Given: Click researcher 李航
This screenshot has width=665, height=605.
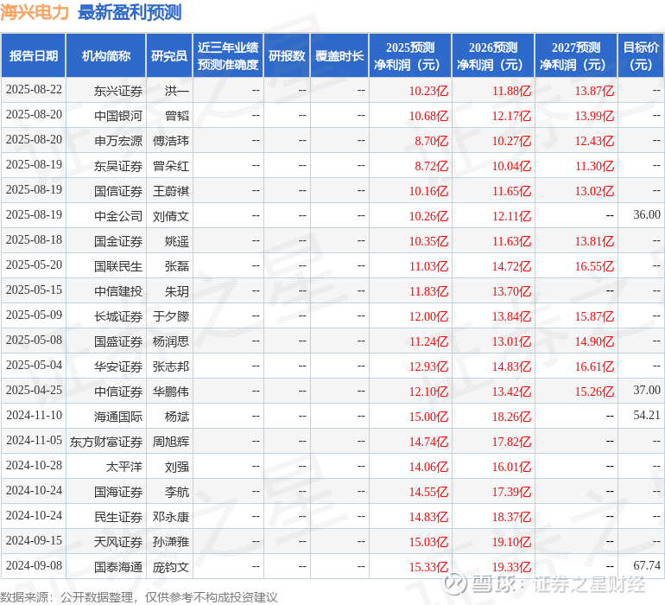Looking at the screenshot, I should coord(177,491).
